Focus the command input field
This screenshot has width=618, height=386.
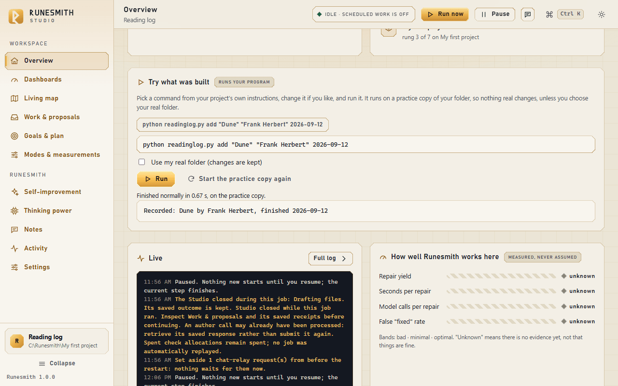366,144
